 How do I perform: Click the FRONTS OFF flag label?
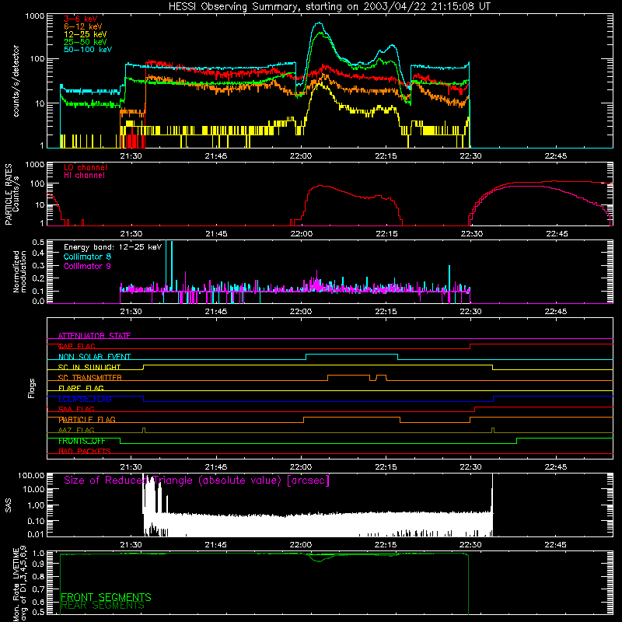(82, 441)
